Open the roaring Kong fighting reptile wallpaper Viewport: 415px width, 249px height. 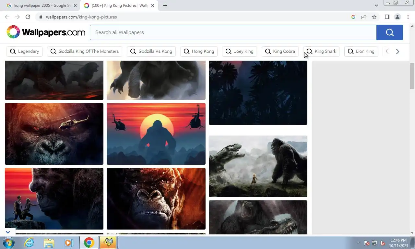tap(258, 217)
